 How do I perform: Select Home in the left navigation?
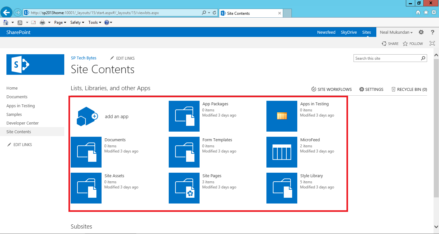12,88
